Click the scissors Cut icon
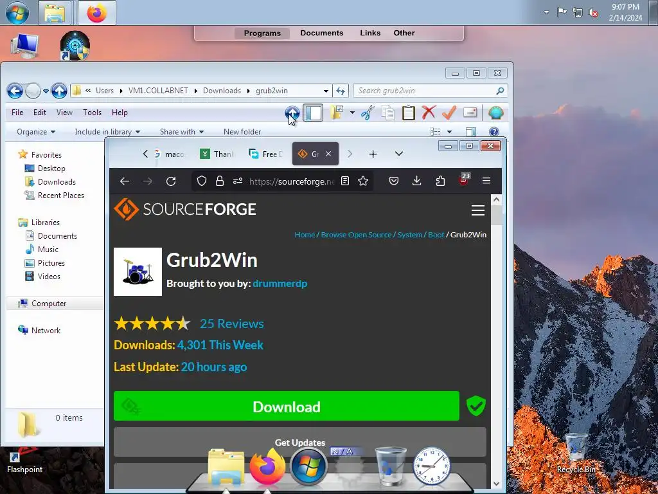The width and height of the screenshot is (658, 494). point(368,113)
